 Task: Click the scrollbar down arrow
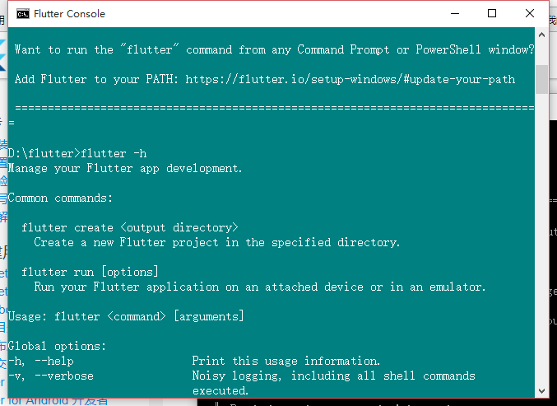[x=541, y=391]
